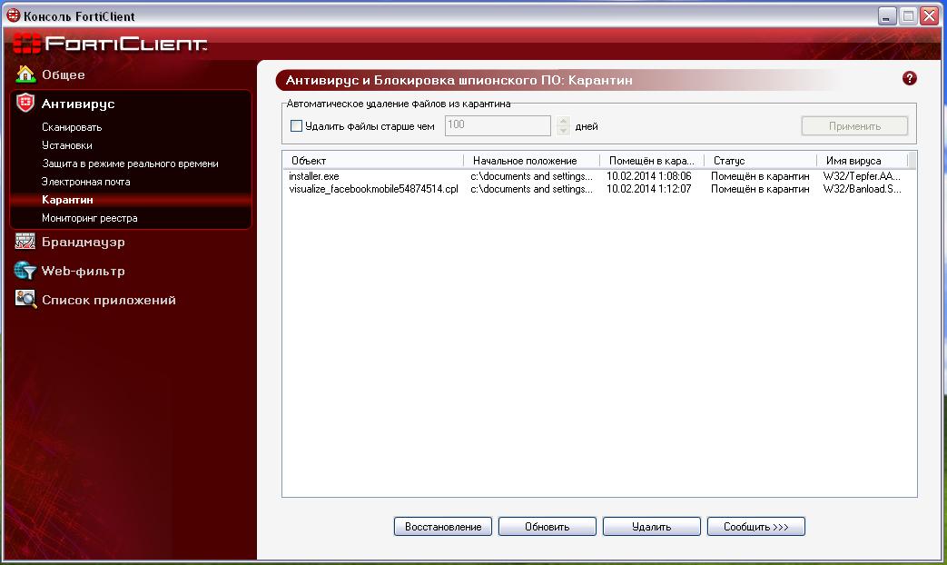The image size is (947, 565).
Task: Enable the Удалить файлы старше чем checkbox
Action: click(297, 125)
